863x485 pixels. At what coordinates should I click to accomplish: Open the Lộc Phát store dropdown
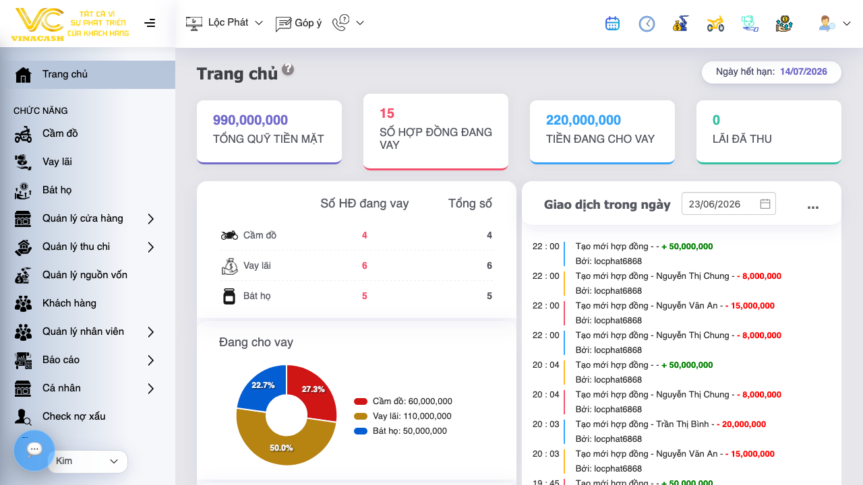224,23
